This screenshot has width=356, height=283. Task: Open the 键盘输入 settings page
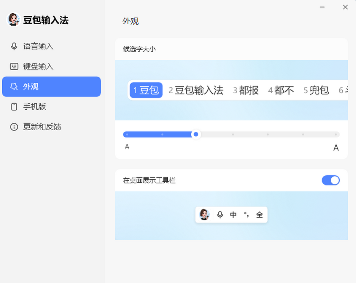[x=51, y=66]
